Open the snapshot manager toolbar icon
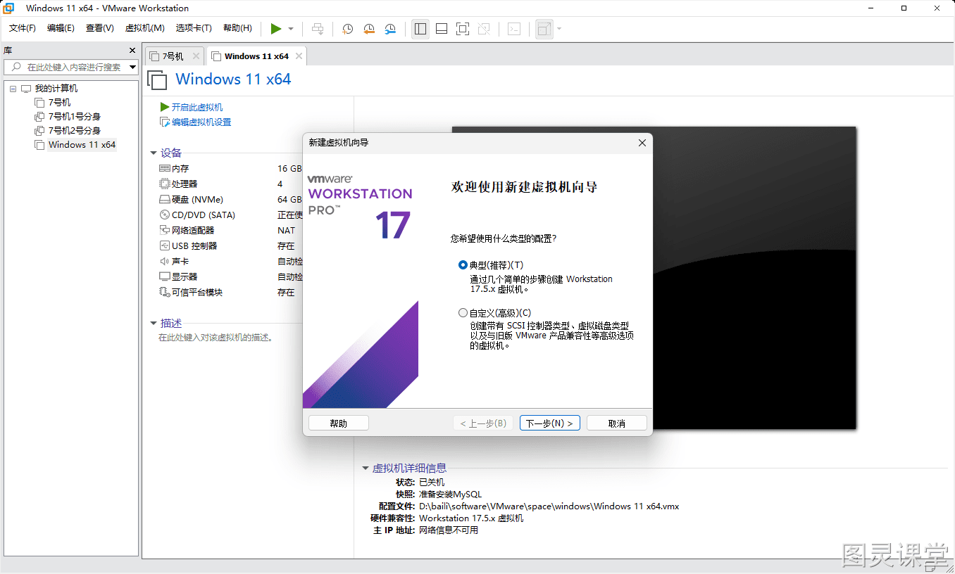Viewport: 955px width, 574px height. click(391, 29)
